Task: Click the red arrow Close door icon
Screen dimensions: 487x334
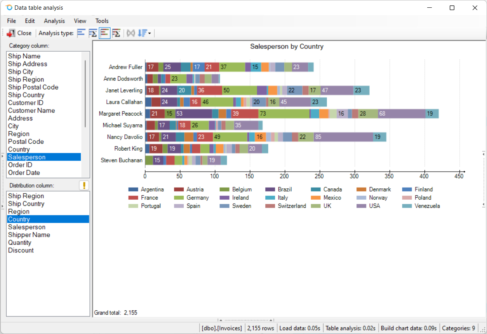Action: 11,33
